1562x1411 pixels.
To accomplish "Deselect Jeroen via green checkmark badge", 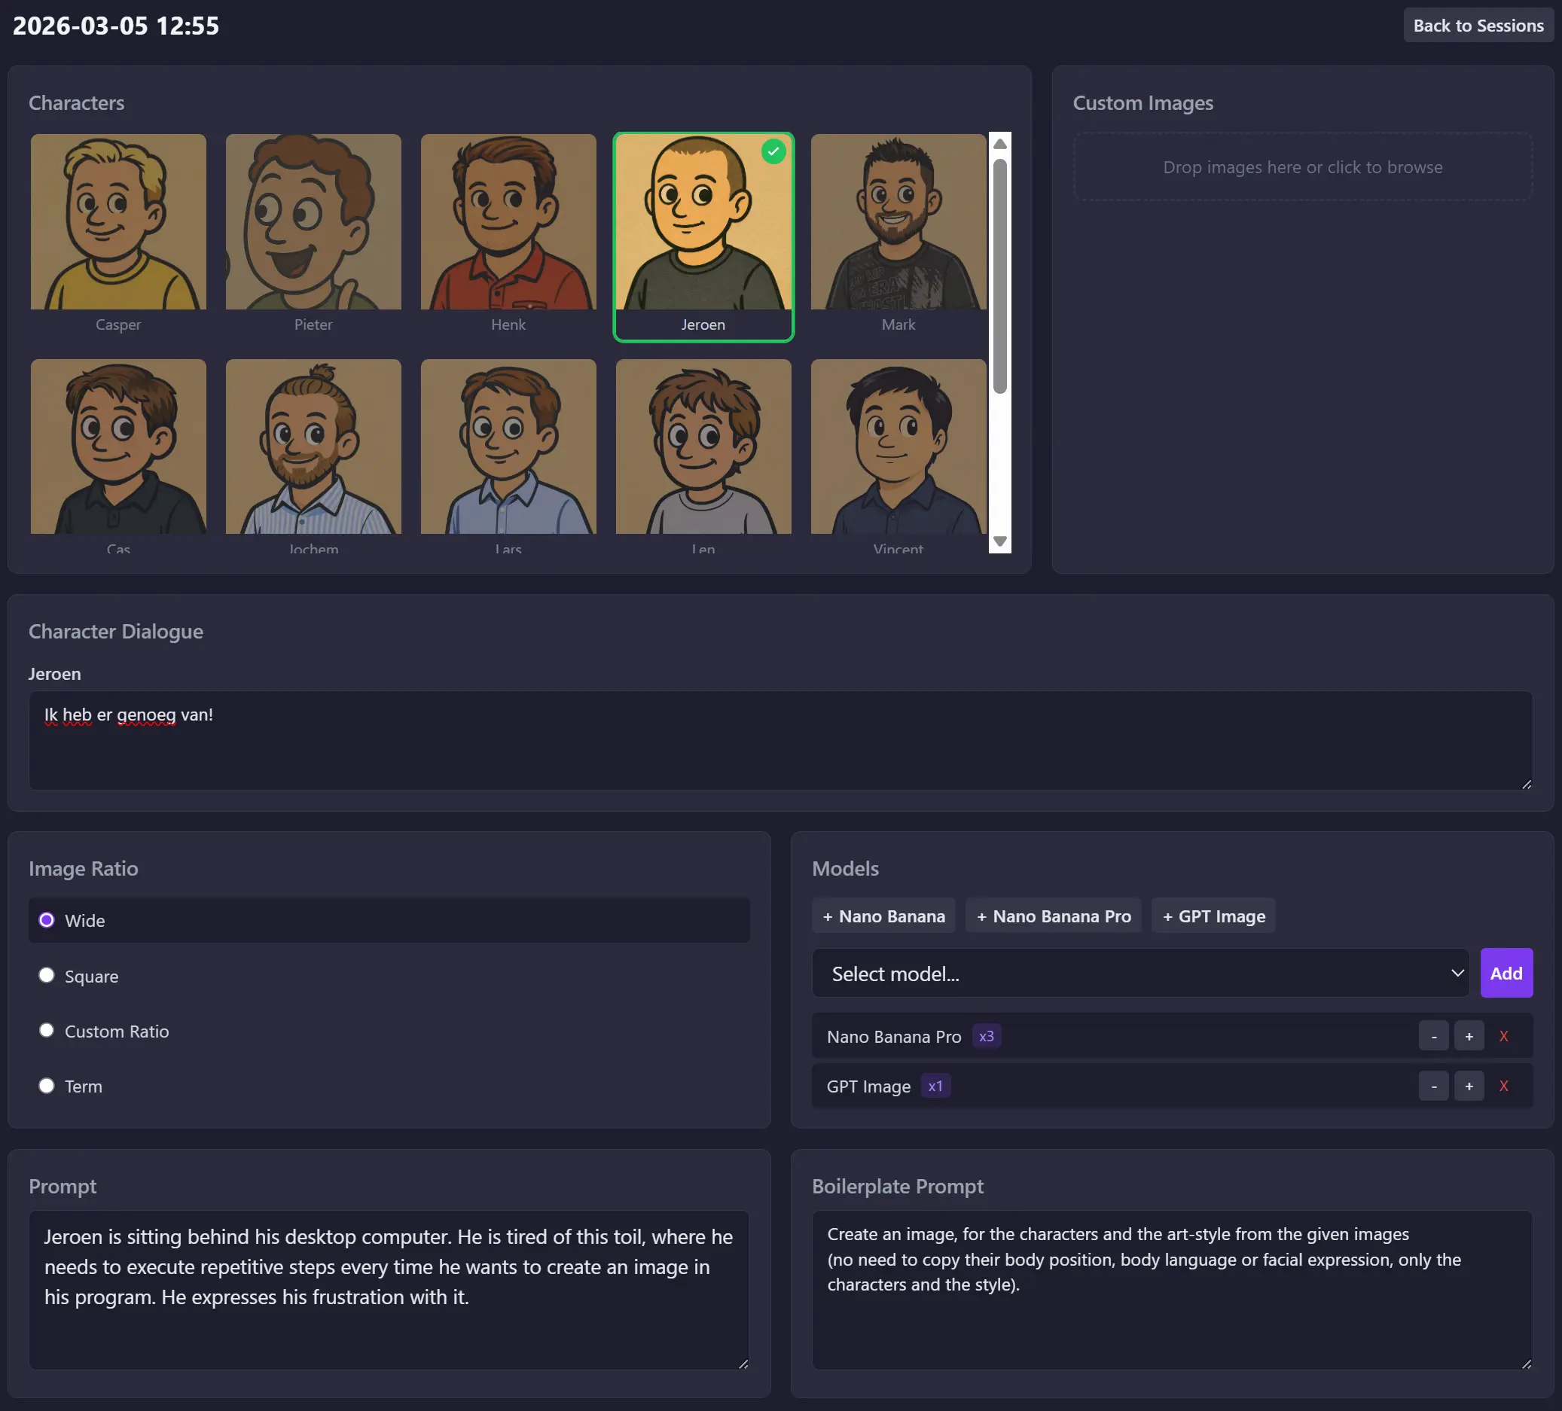I will tap(773, 151).
